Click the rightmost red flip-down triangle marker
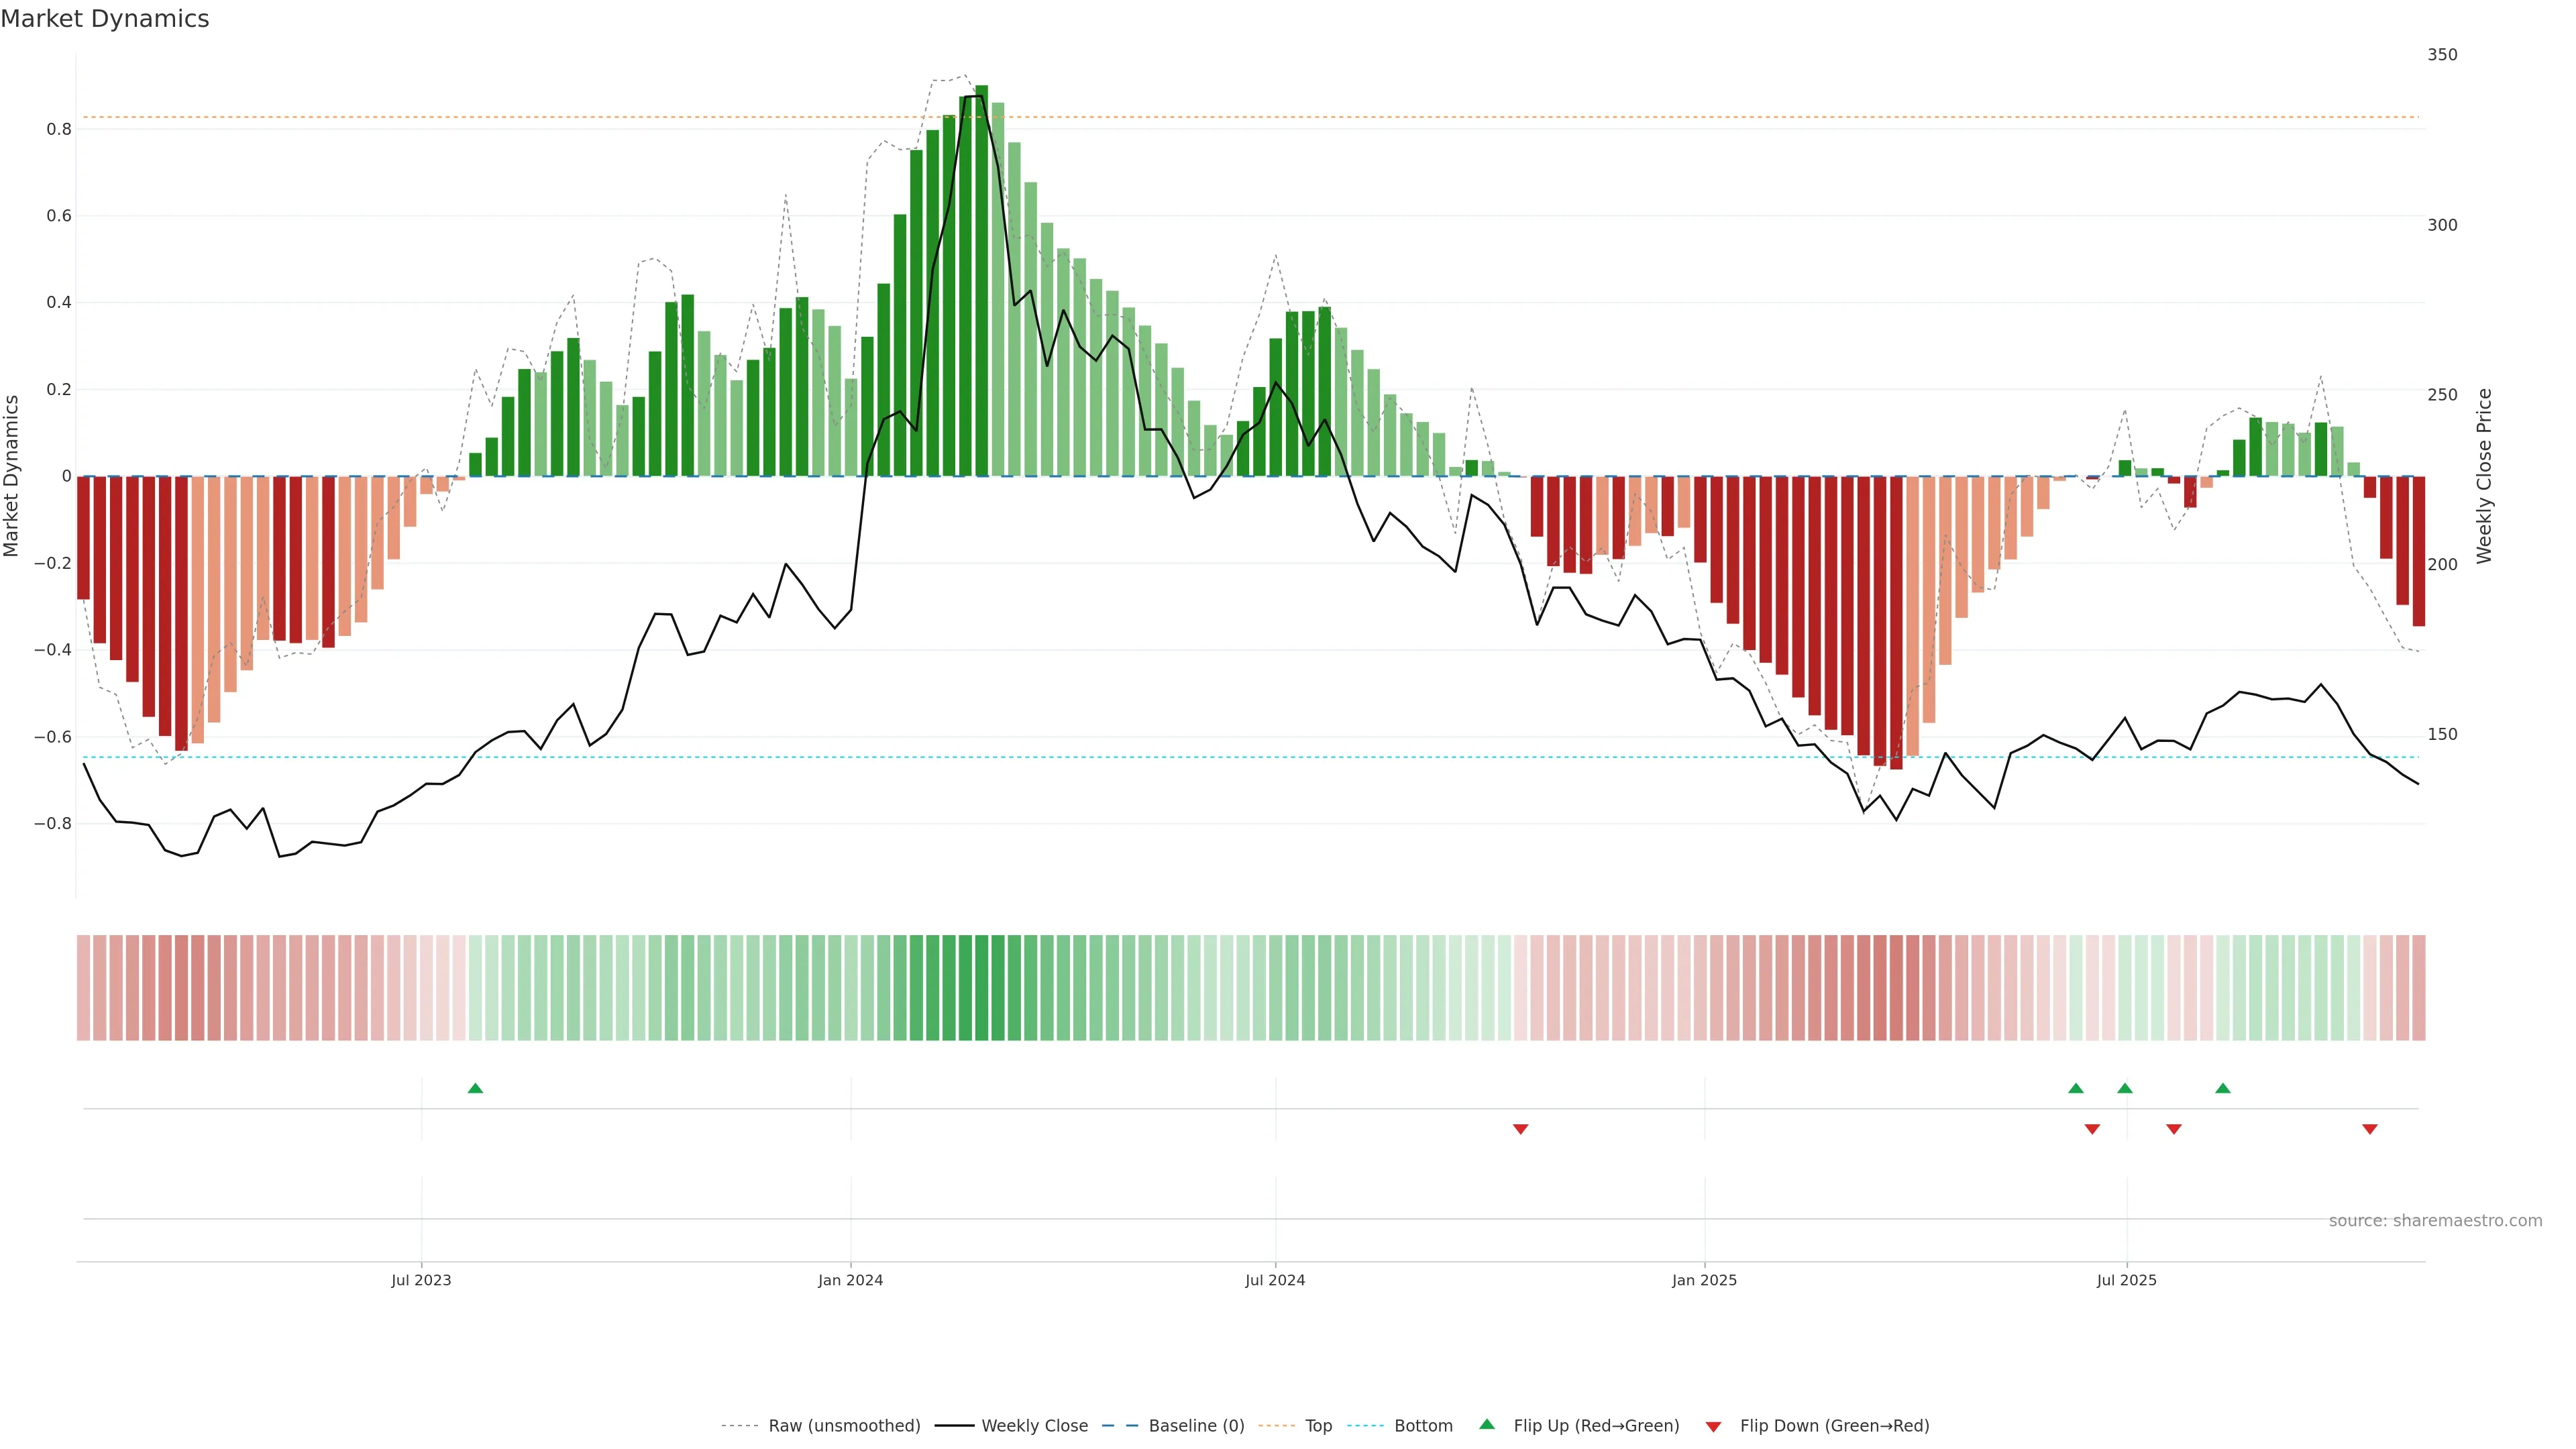 click(2369, 1129)
